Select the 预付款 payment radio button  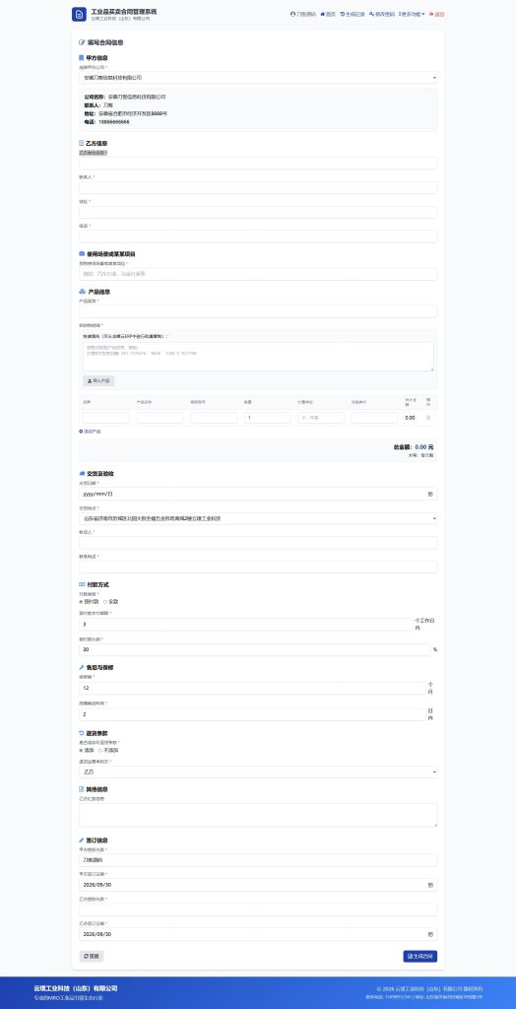[81, 601]
